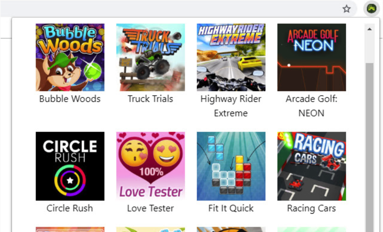Open the Bubble Woods game thumbnail

[x=70, y=57]
